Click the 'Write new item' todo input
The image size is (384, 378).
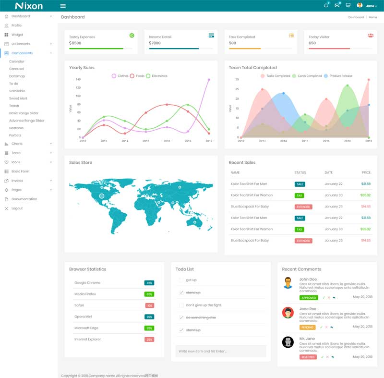(x=220, y=351)
